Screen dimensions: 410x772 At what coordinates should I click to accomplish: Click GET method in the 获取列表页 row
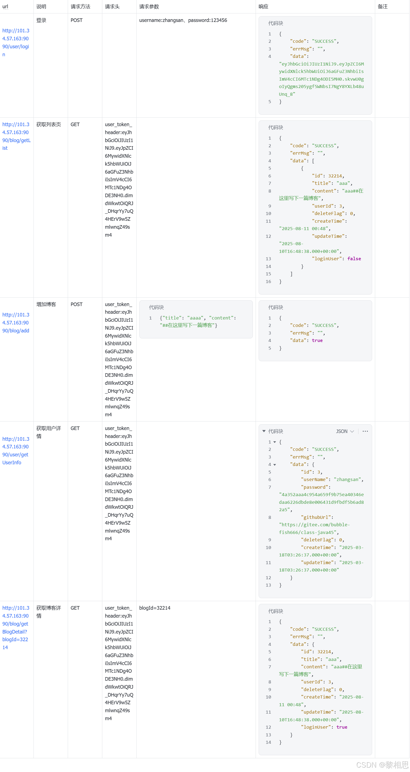[75, 124]
